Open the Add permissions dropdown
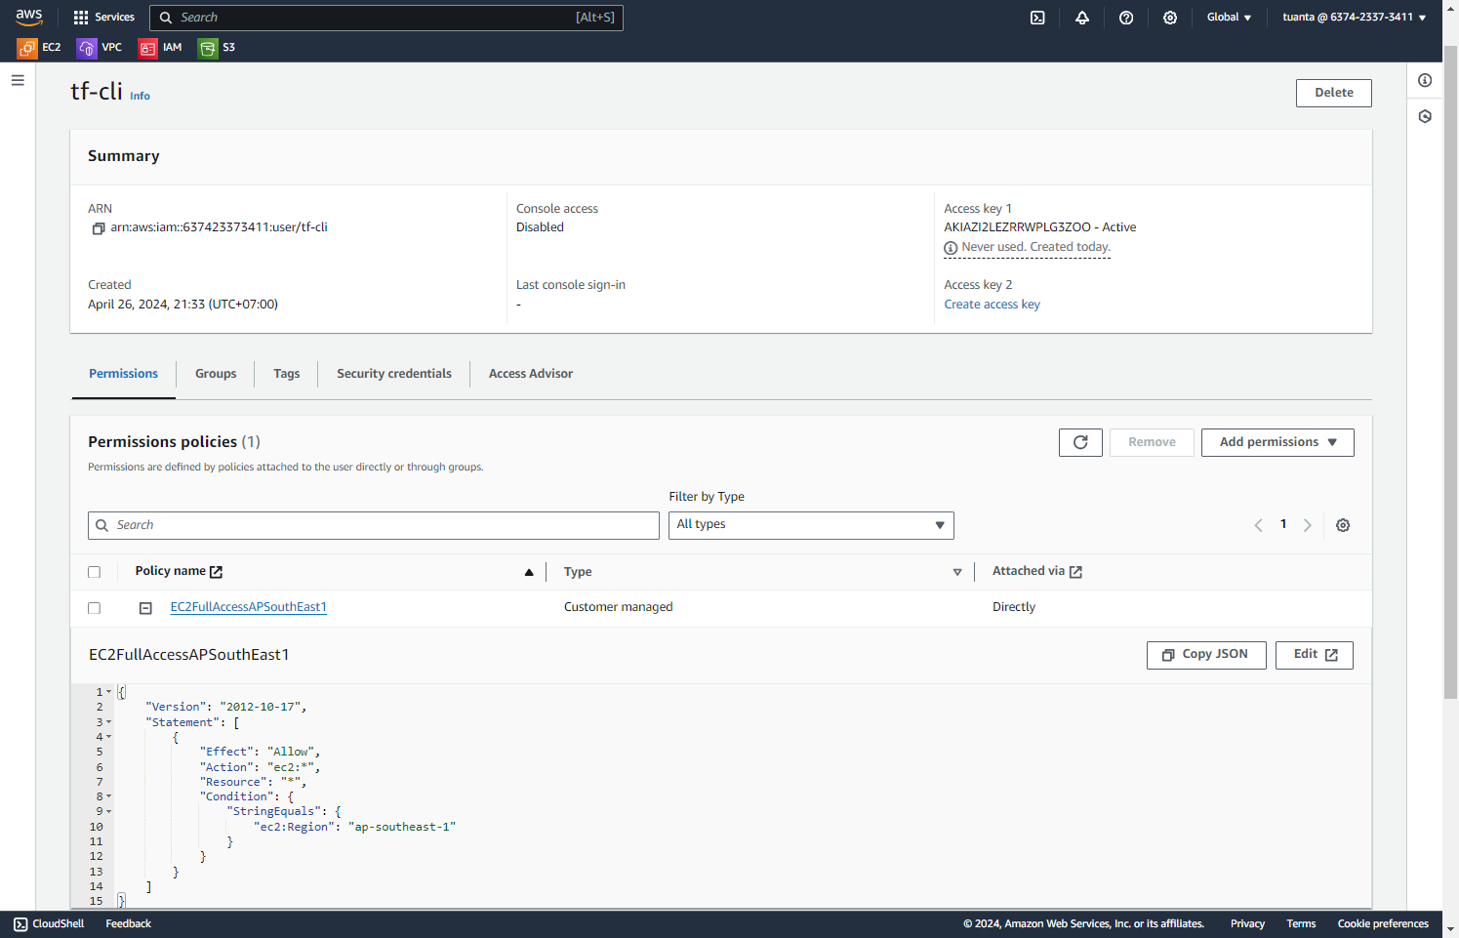Viewport: 1459px width, 938px height. point(1277,442)
